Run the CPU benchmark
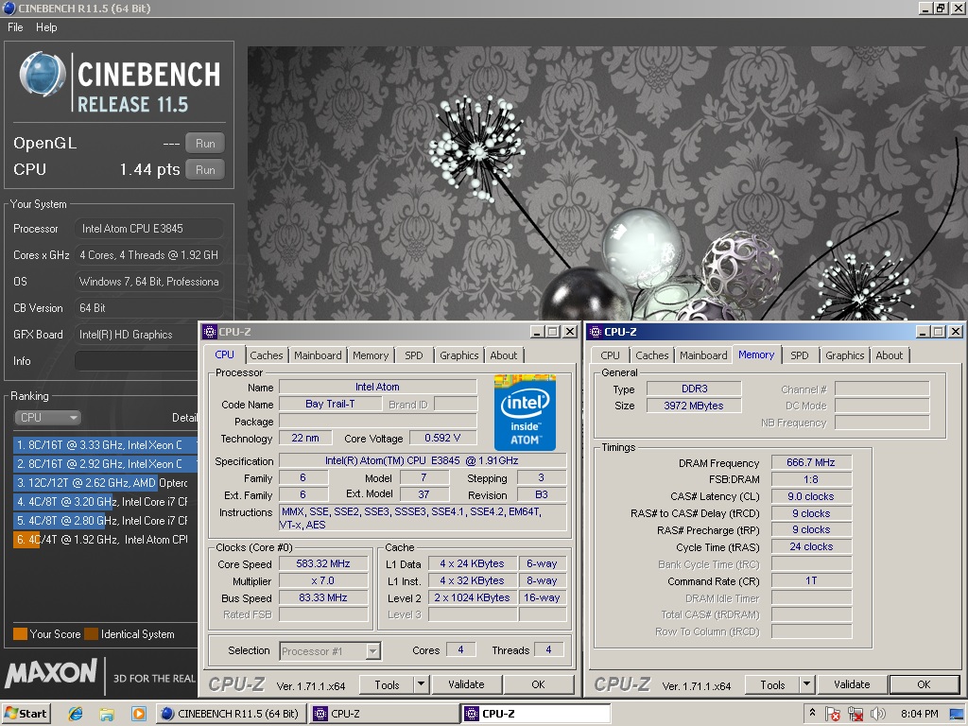The width and height of the screenshot is (968, 726). (205, 170)
